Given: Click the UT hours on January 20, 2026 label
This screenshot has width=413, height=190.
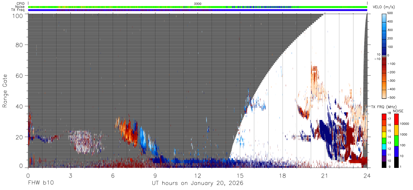Looking at the screenshot, I should pyautogui.click(x=198, y=183).
